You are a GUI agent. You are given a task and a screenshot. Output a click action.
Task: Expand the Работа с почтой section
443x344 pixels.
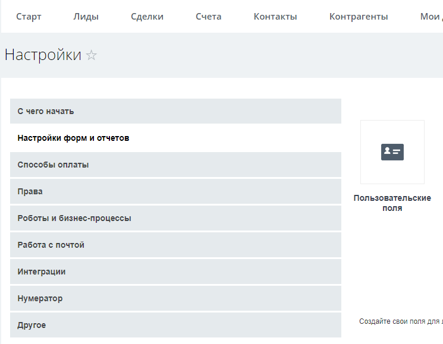175,245
